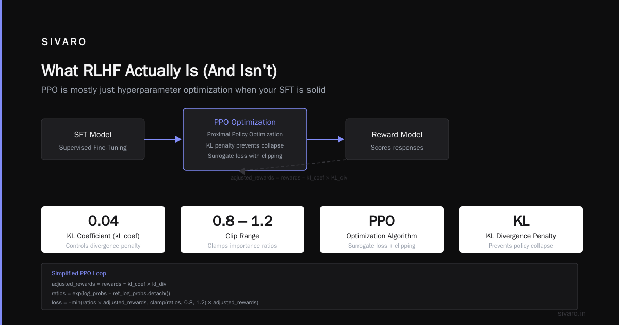619x325 pixels.
Task: Select the SFT Model box
Action: click(x=93, y=139)
